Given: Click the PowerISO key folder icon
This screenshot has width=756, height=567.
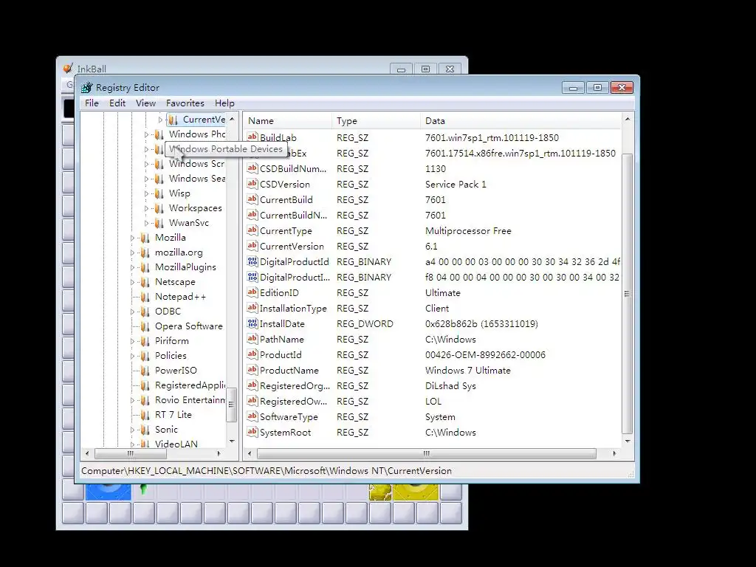Looking at the screenshot, I should coord(145,371).
